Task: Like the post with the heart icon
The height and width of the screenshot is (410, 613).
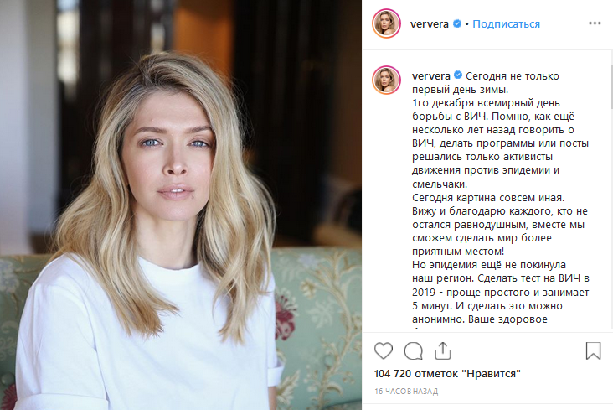Action: 384,350
